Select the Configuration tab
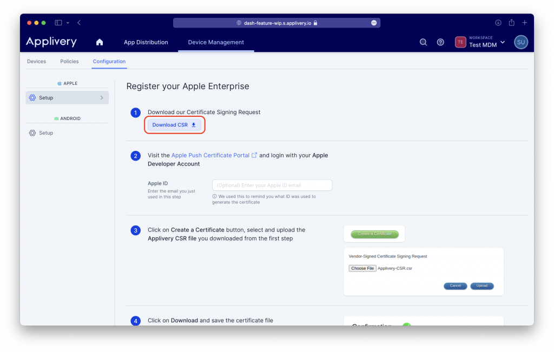 pyautogui.click(x=109, y=62)
